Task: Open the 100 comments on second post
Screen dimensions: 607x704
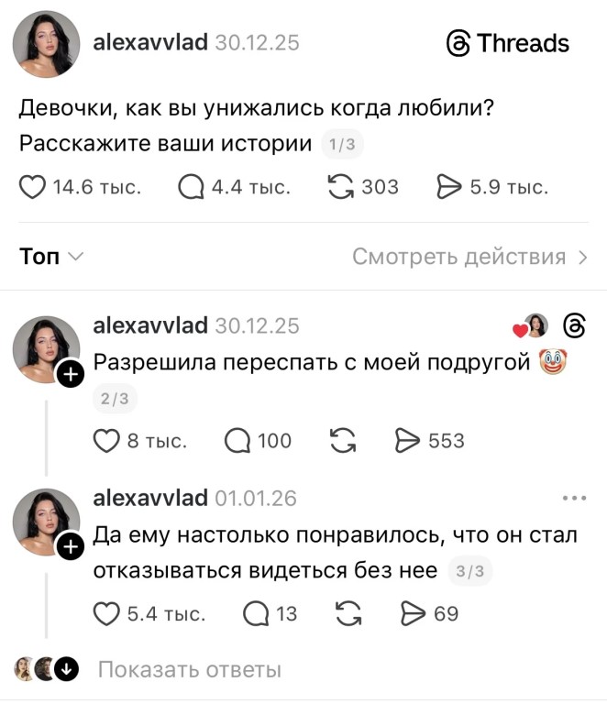Action: tap(239, 441)
